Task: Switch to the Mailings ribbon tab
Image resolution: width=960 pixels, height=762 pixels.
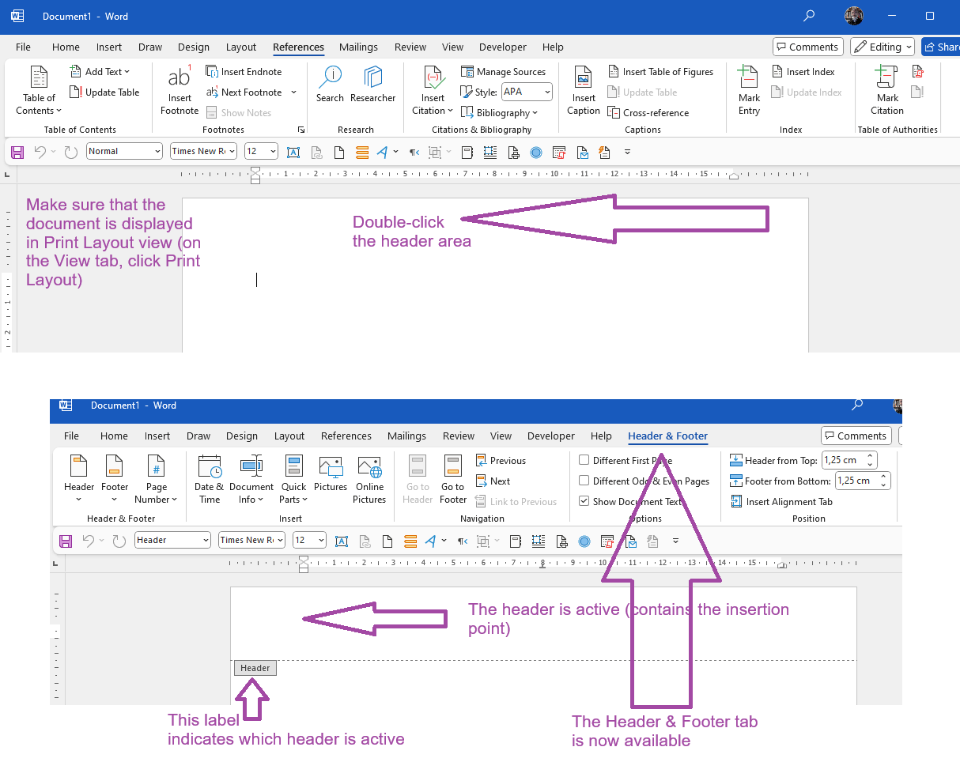Action: click(x=358, y=47)
